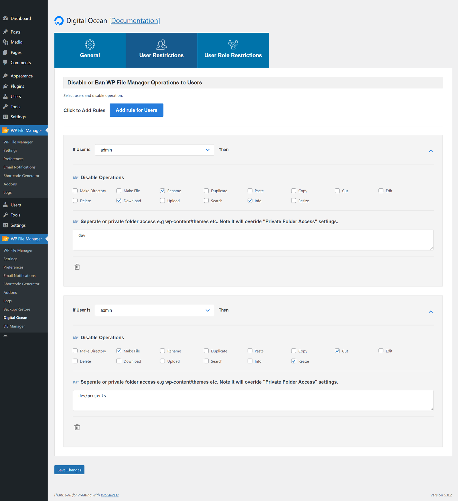
Task: Click the lower WP File Manager folder icon
Action: point(5,239)
